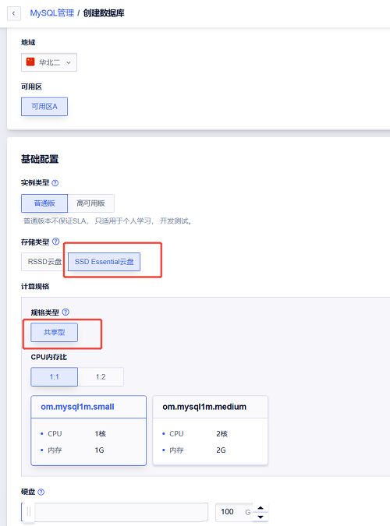Open help icon beside 实例类型

(55, 183)
